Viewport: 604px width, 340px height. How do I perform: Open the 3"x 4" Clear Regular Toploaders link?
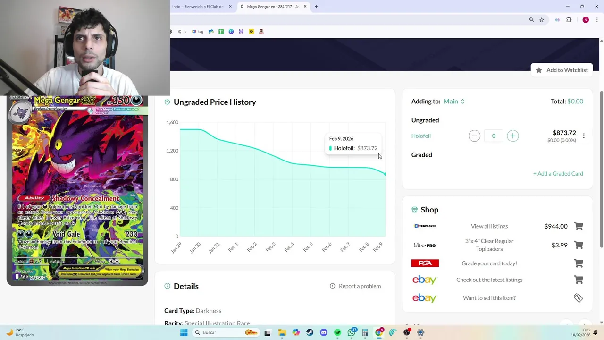click(489, 245)
